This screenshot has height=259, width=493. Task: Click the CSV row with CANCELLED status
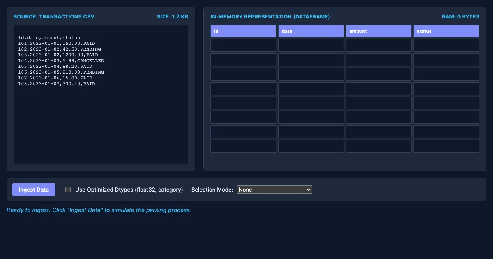click(x=61, y=60)
